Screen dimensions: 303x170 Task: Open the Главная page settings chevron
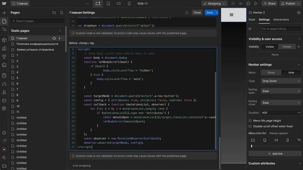[x=60, y=38]
